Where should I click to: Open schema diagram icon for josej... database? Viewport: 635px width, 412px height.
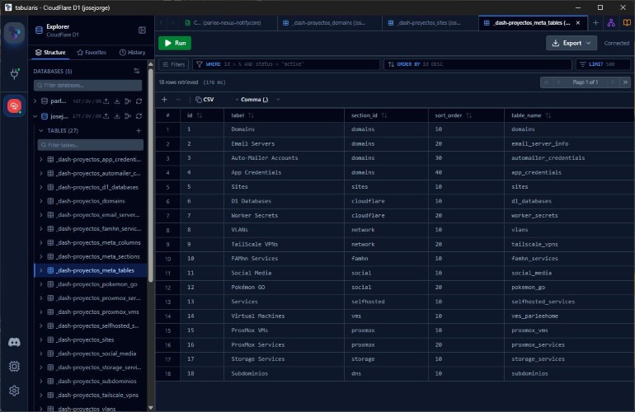(x=128, y=116)
